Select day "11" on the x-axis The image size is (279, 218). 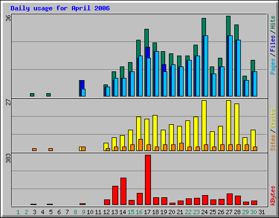point(98,212)
